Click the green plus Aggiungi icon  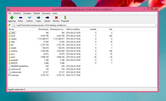pos(12,18)
